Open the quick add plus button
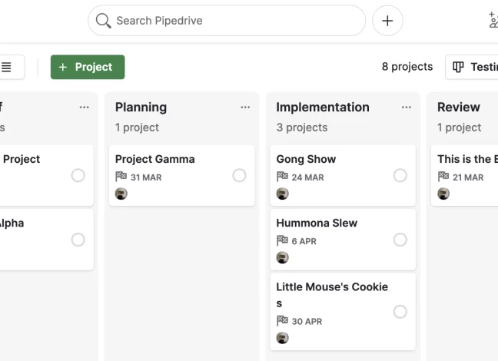The image size is (498, 361). [x=387, y=21]
